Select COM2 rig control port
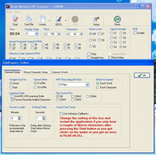The width and height of the screenshot is (156, 155). (x=73, y=96)
